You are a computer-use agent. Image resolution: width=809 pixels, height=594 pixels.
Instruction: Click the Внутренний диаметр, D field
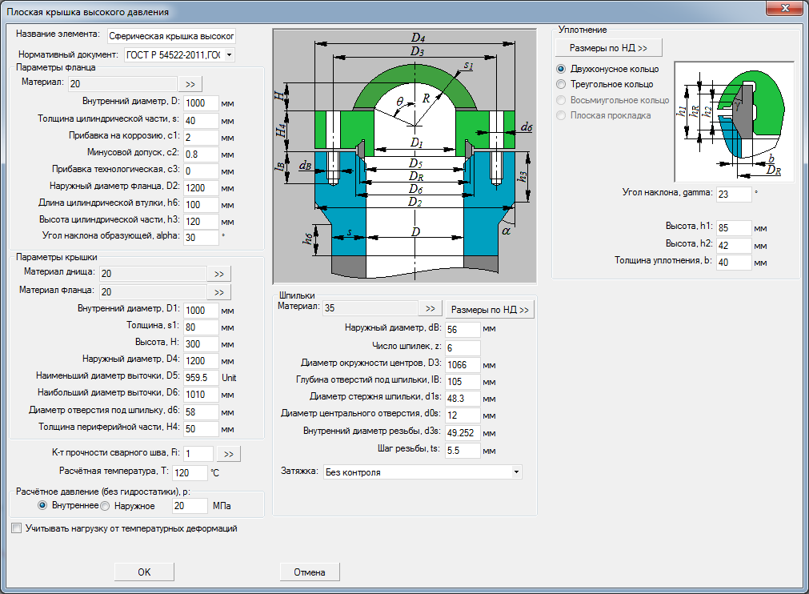201,103
